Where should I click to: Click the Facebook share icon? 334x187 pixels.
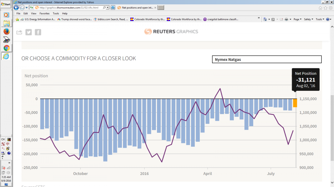(38, 32)
